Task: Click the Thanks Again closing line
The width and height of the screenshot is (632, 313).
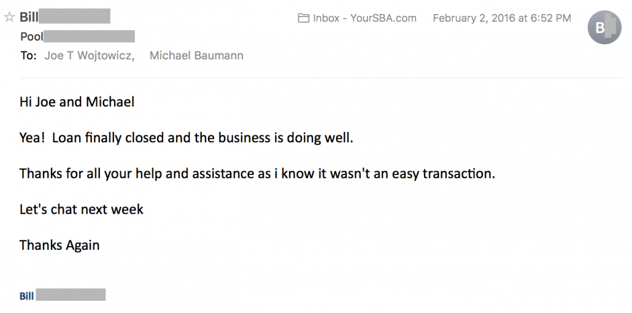Action: click(x=60, y=245)
